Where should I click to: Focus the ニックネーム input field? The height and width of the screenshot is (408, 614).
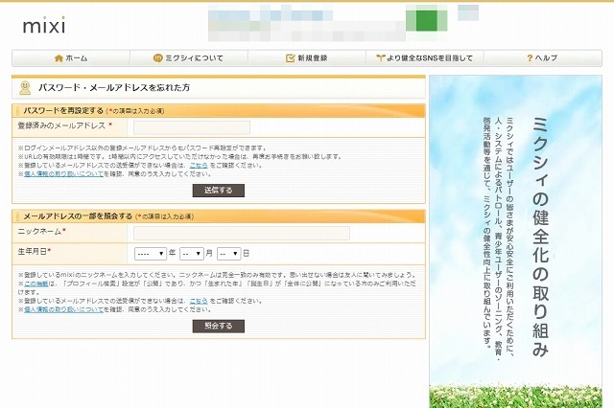coord(242,234)
